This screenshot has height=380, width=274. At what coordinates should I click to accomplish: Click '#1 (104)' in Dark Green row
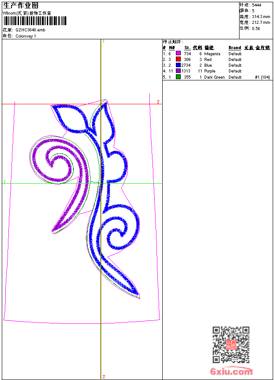263,77
